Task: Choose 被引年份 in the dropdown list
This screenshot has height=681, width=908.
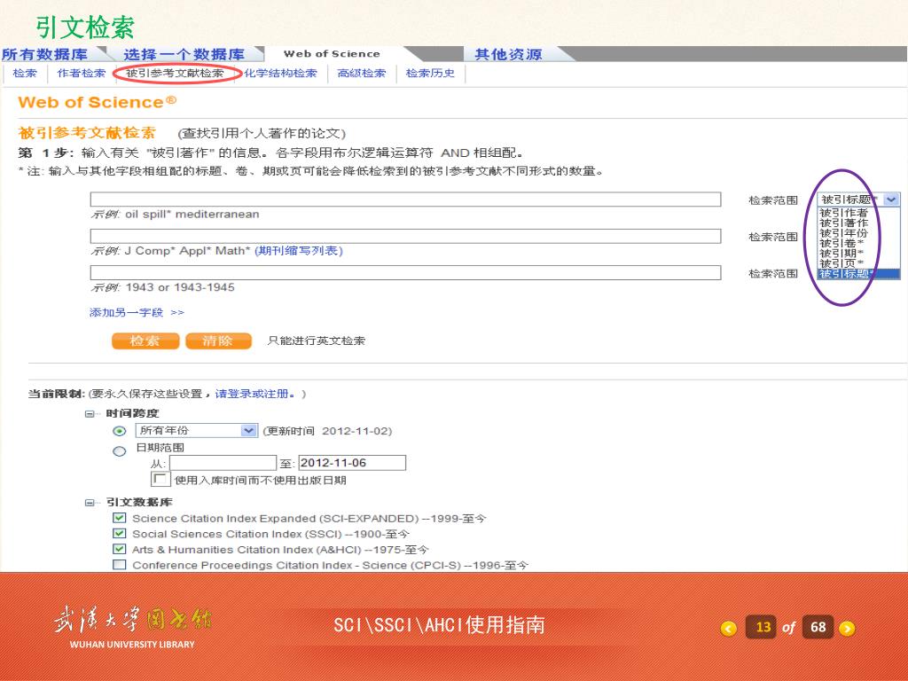Action: 844,233
